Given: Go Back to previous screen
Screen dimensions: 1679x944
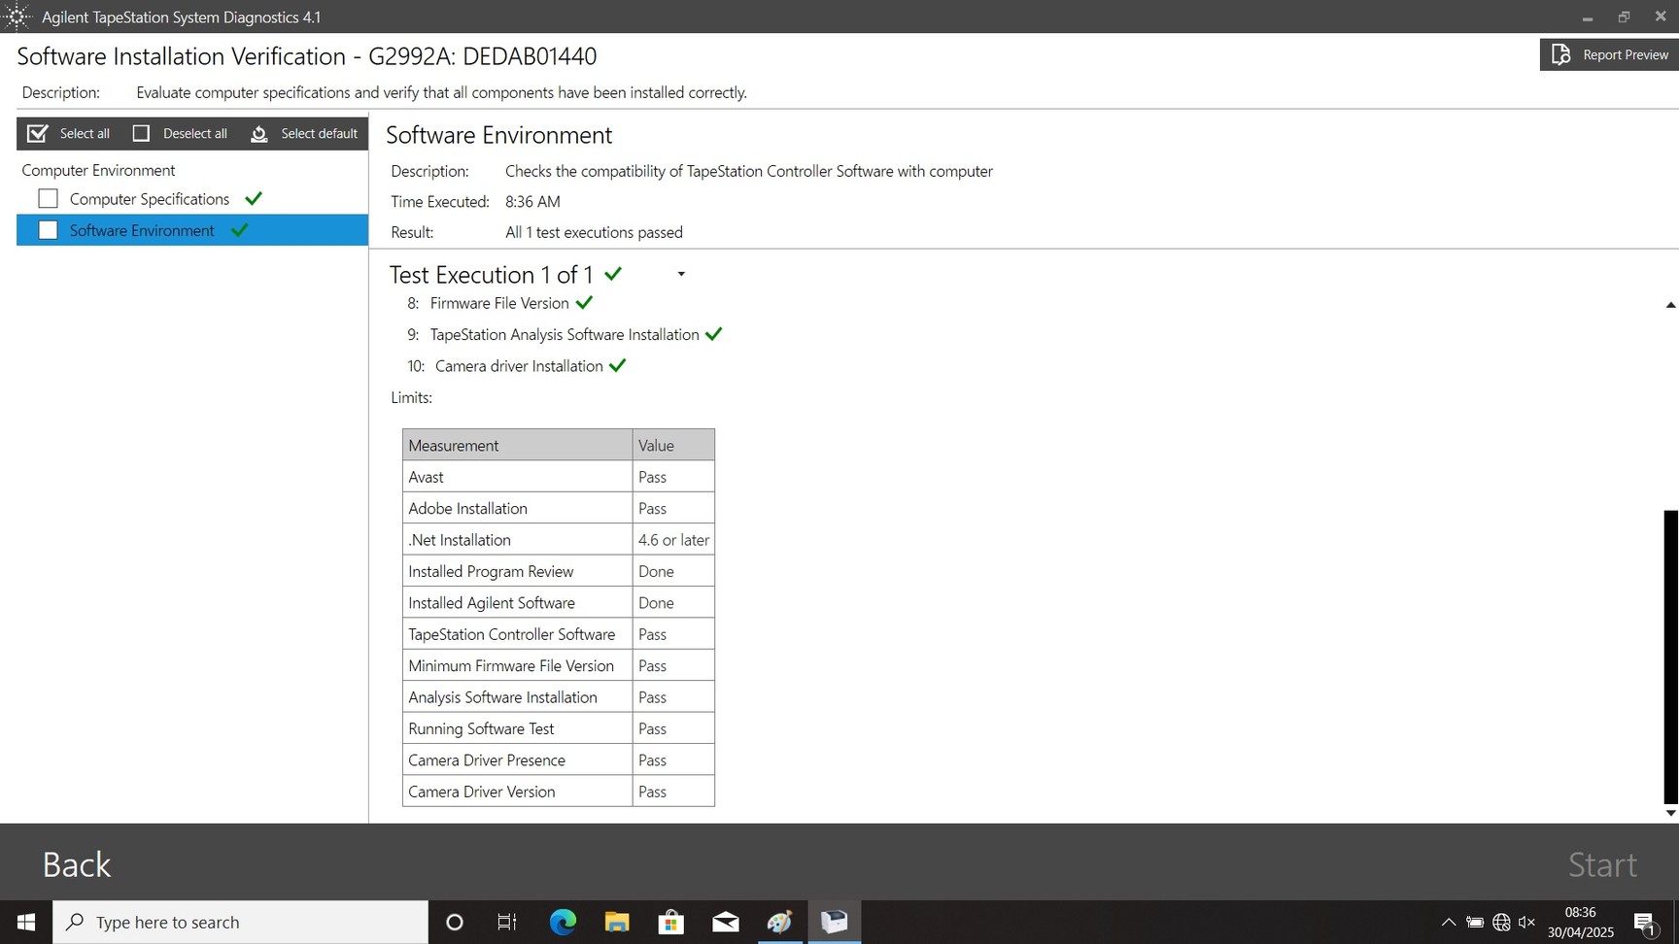Looking at the screenshot, I should tap(77, 864).
